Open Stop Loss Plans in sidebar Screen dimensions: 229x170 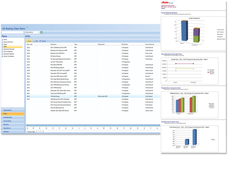point(9,42)
